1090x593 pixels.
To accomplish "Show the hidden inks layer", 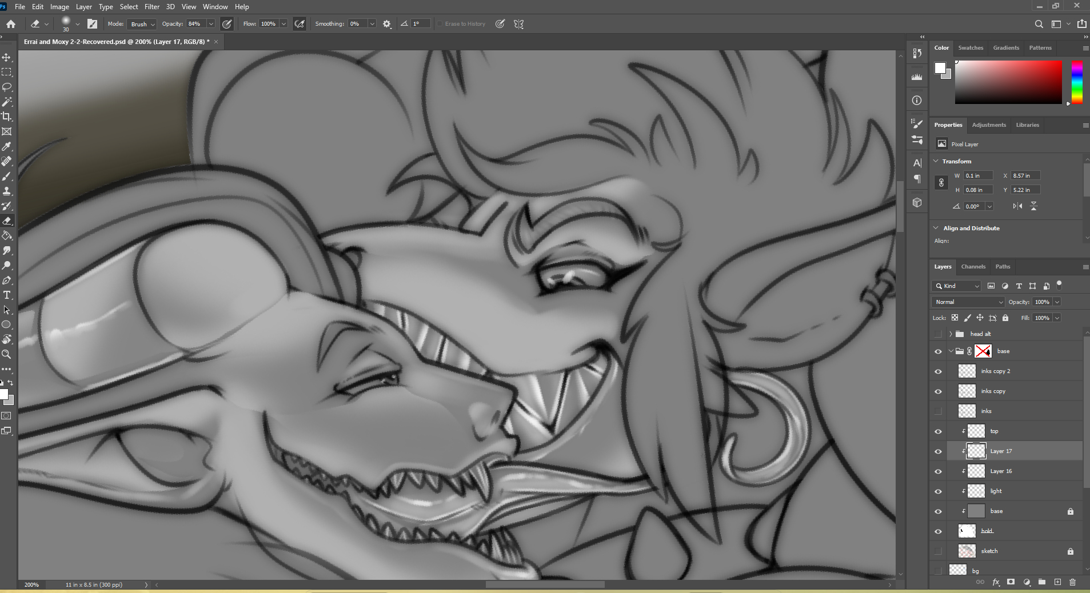I will coord(938,411).
